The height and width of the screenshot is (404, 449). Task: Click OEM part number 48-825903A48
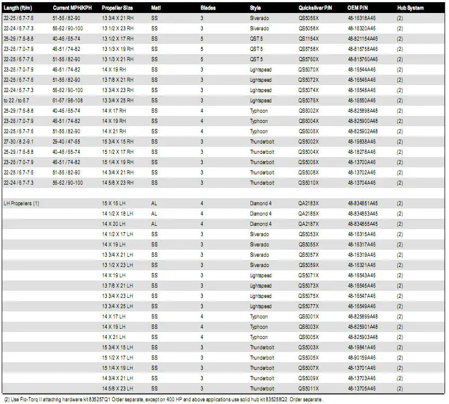click(363, 337)
